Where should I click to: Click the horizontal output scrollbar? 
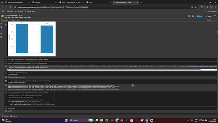105,69
